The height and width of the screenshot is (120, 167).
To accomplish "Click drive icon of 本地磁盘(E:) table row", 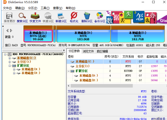I will click(76, 80).
